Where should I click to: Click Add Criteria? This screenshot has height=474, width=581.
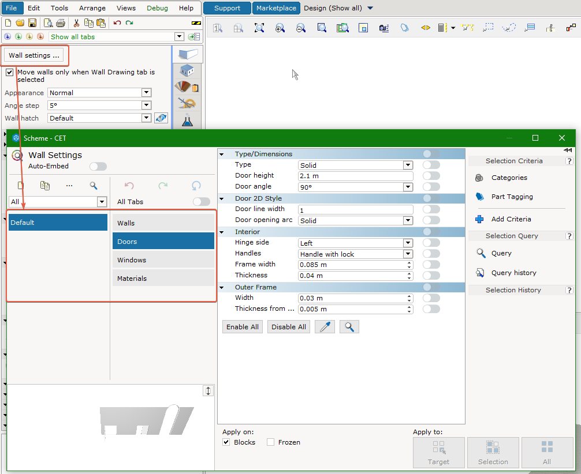point(511,219)
